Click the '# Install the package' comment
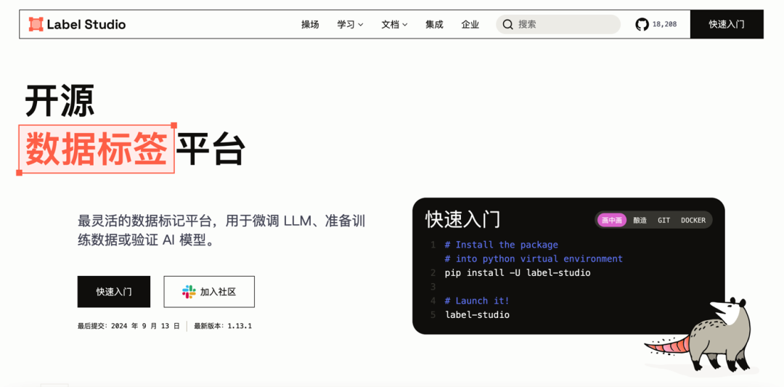The height and width of the screenshot is (387, 784). 501,245
